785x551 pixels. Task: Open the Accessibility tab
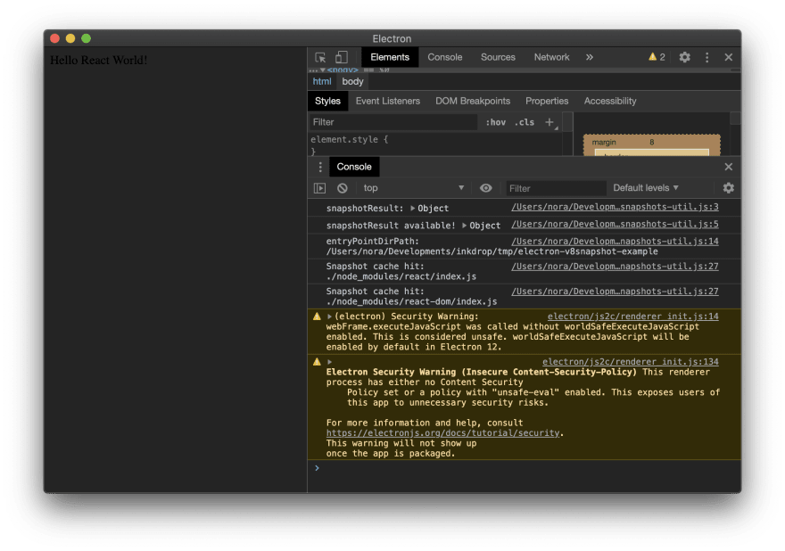coord(610,101)
